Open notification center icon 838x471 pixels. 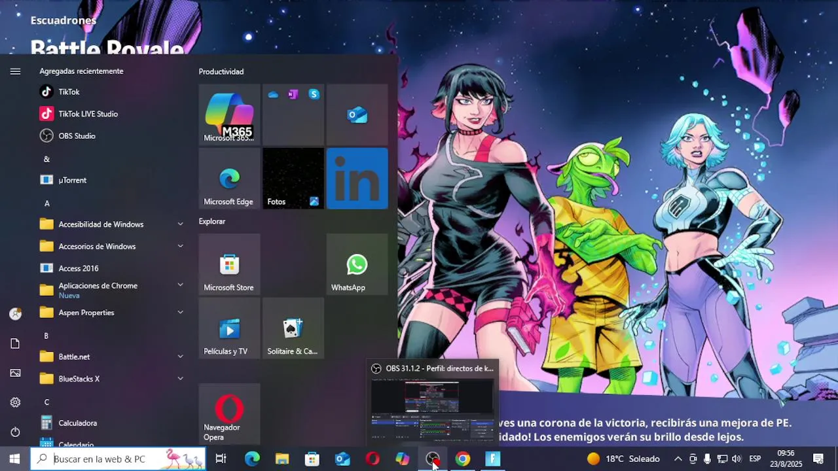click(x=818, y=459)
